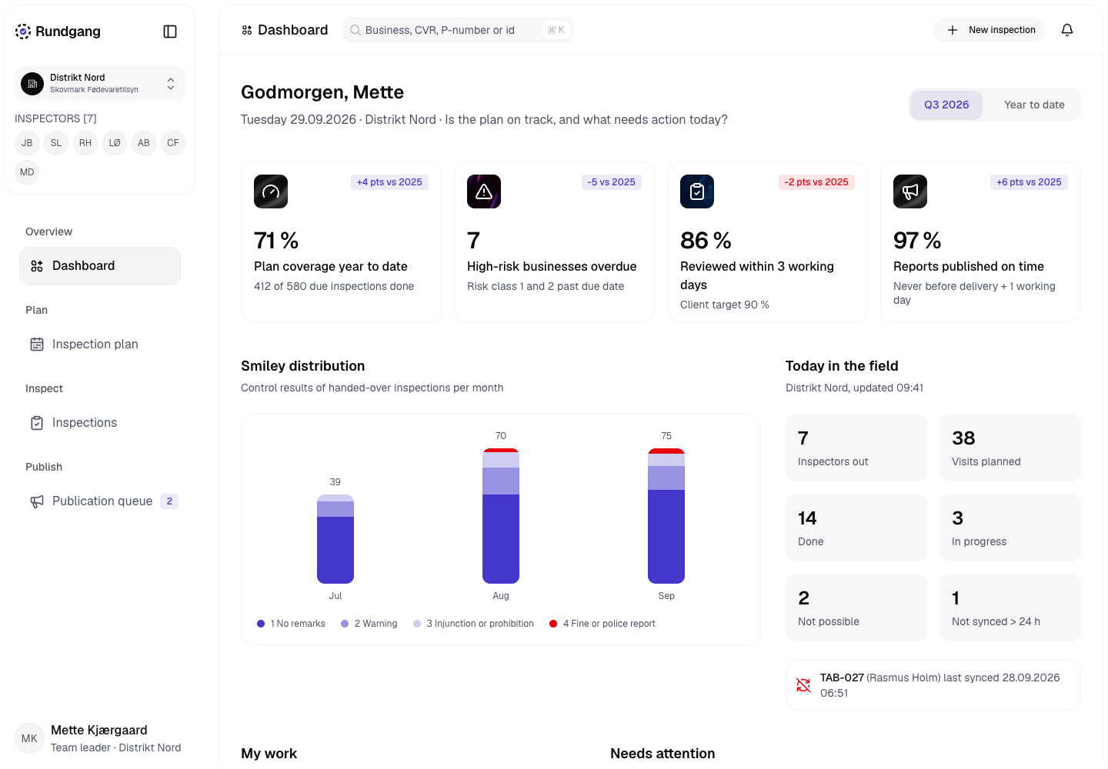This screenshot has height=769, width=1108.
Task: Select inspector avatar MD
Action: [x=27, y=172]
